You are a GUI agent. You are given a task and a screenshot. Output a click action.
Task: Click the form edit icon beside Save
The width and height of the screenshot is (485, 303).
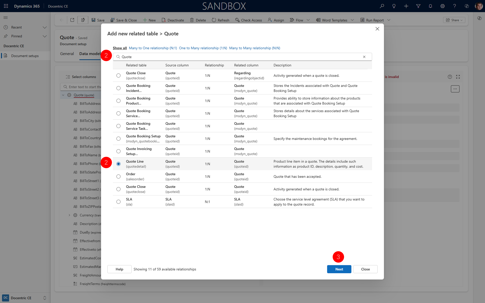coord(83,20)
